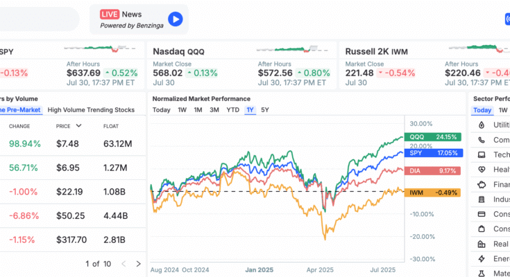Viewport: 510px width, 277px height.
Task: Select Today tab in Sector Performance
Action: (x=482, y=110)
